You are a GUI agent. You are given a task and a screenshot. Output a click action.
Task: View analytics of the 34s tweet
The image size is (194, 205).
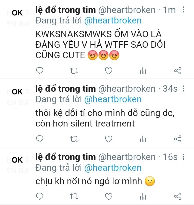coord(143,139)
